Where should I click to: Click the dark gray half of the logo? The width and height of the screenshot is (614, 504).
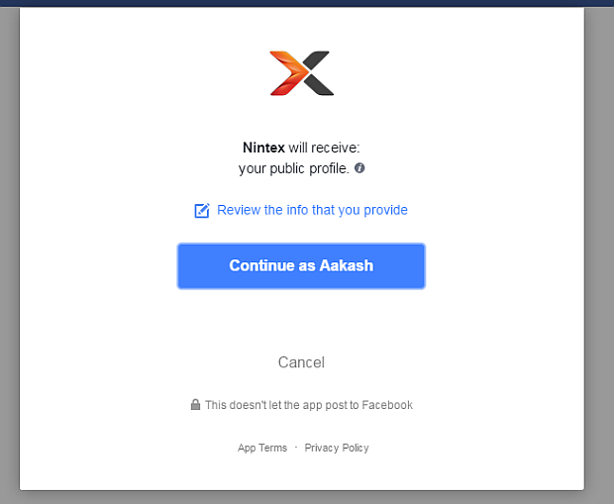pyautogui.click(x=318, y=73)
